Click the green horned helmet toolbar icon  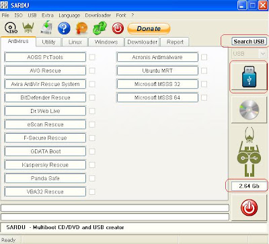coord(28,28)
